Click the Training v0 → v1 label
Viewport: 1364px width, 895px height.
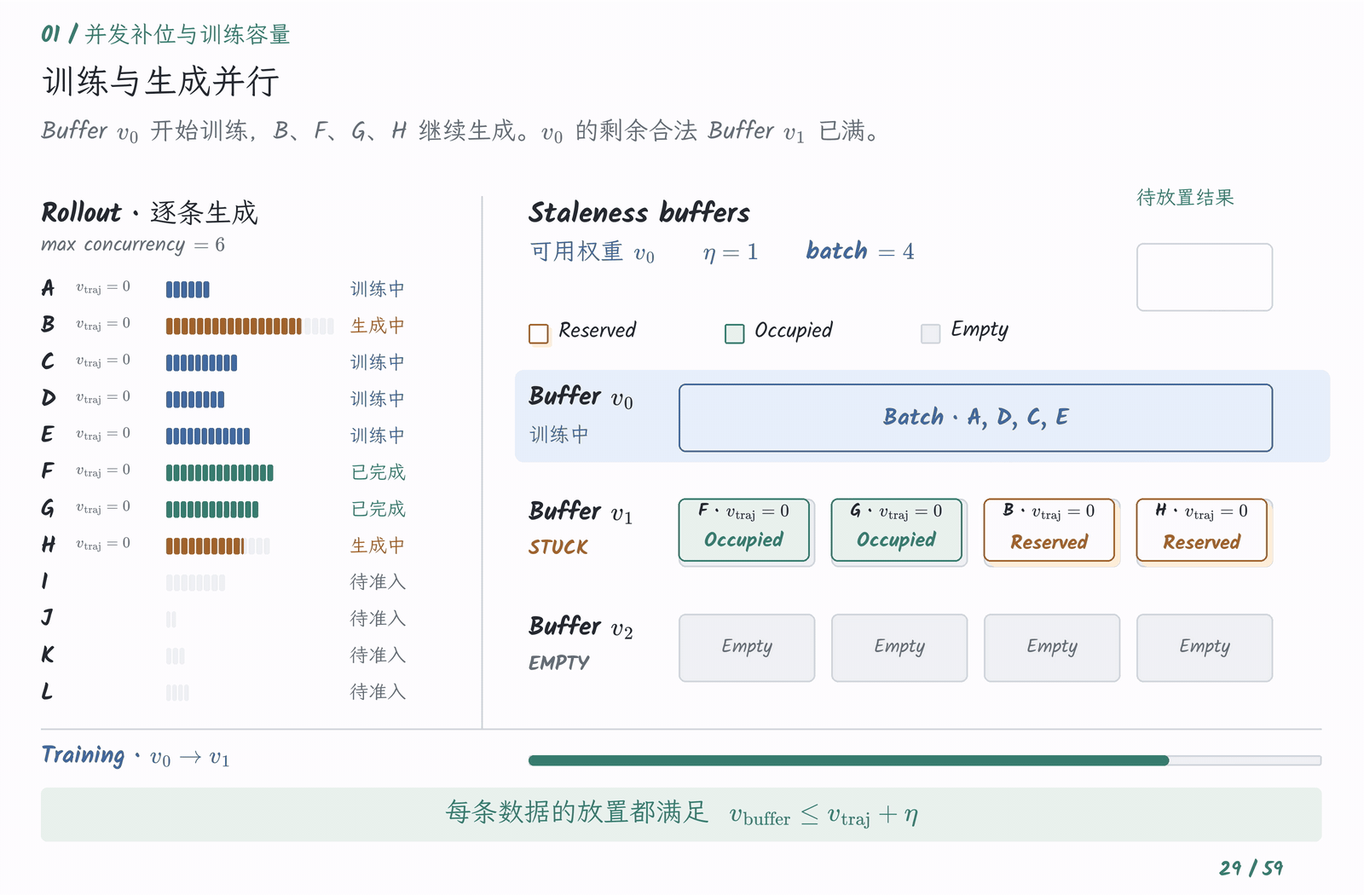tap(136, 757)
